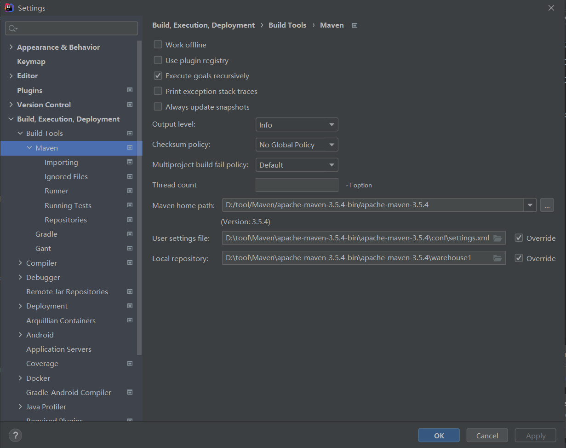Image resolution: width=566 pixels, height=448 pixels.
Task: Click the settings tree vertical scrollbar
Action: 140,198
